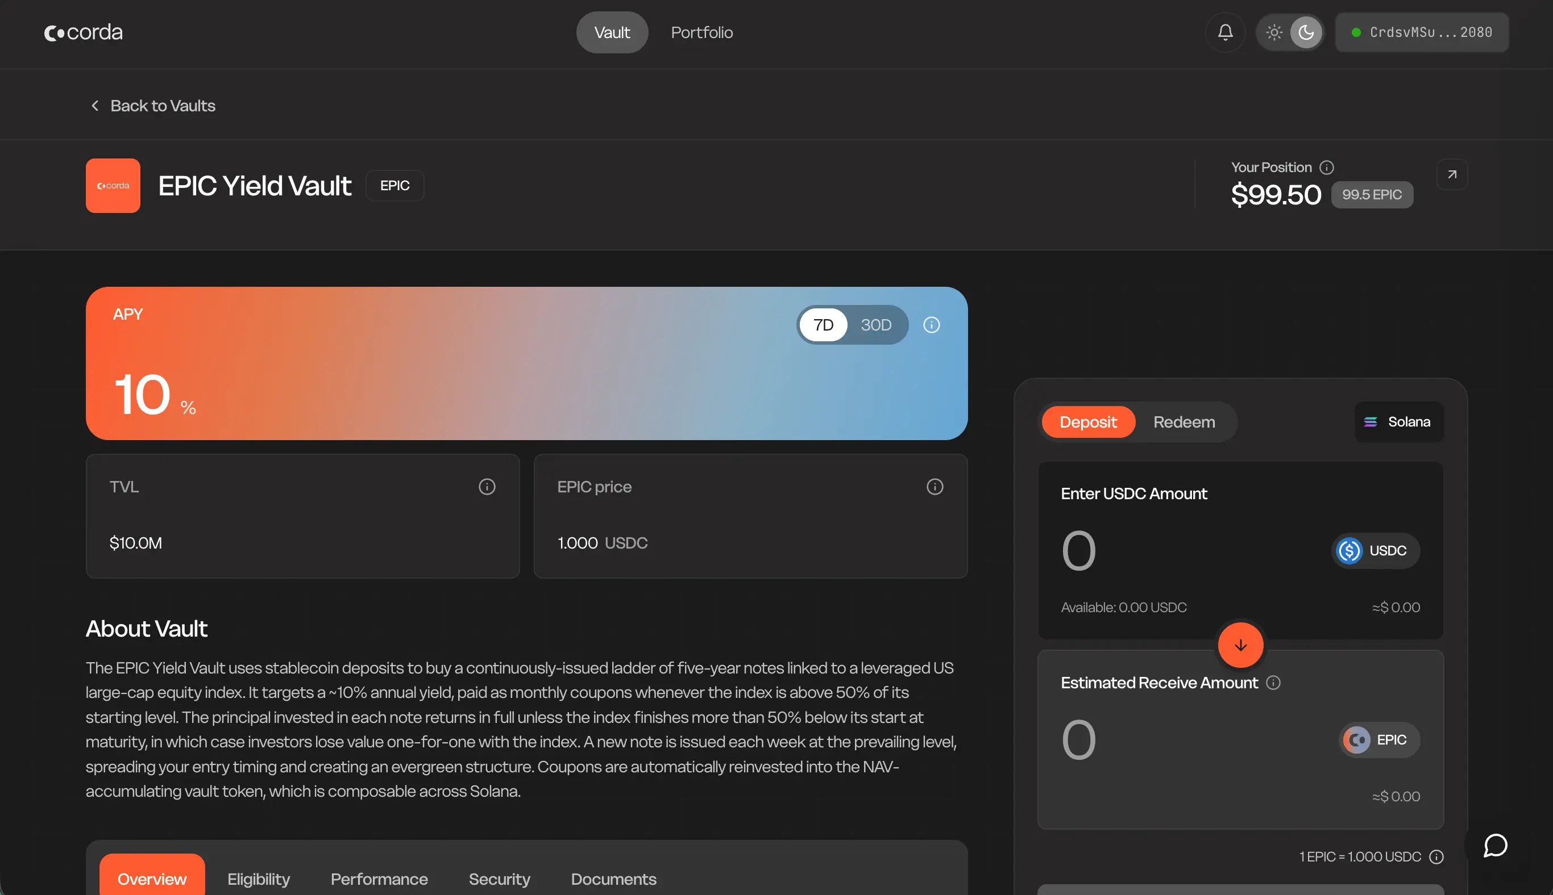The width and height of the screenshot is (1553, 895).
Task: Show Estimated Receive Amount info icon
Action: coord(1273,683)
